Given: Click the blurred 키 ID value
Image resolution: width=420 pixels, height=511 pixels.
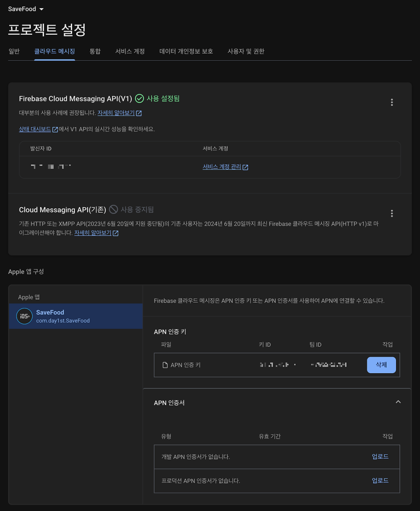Looking at the screenshot, I should [x=278, y=365].
